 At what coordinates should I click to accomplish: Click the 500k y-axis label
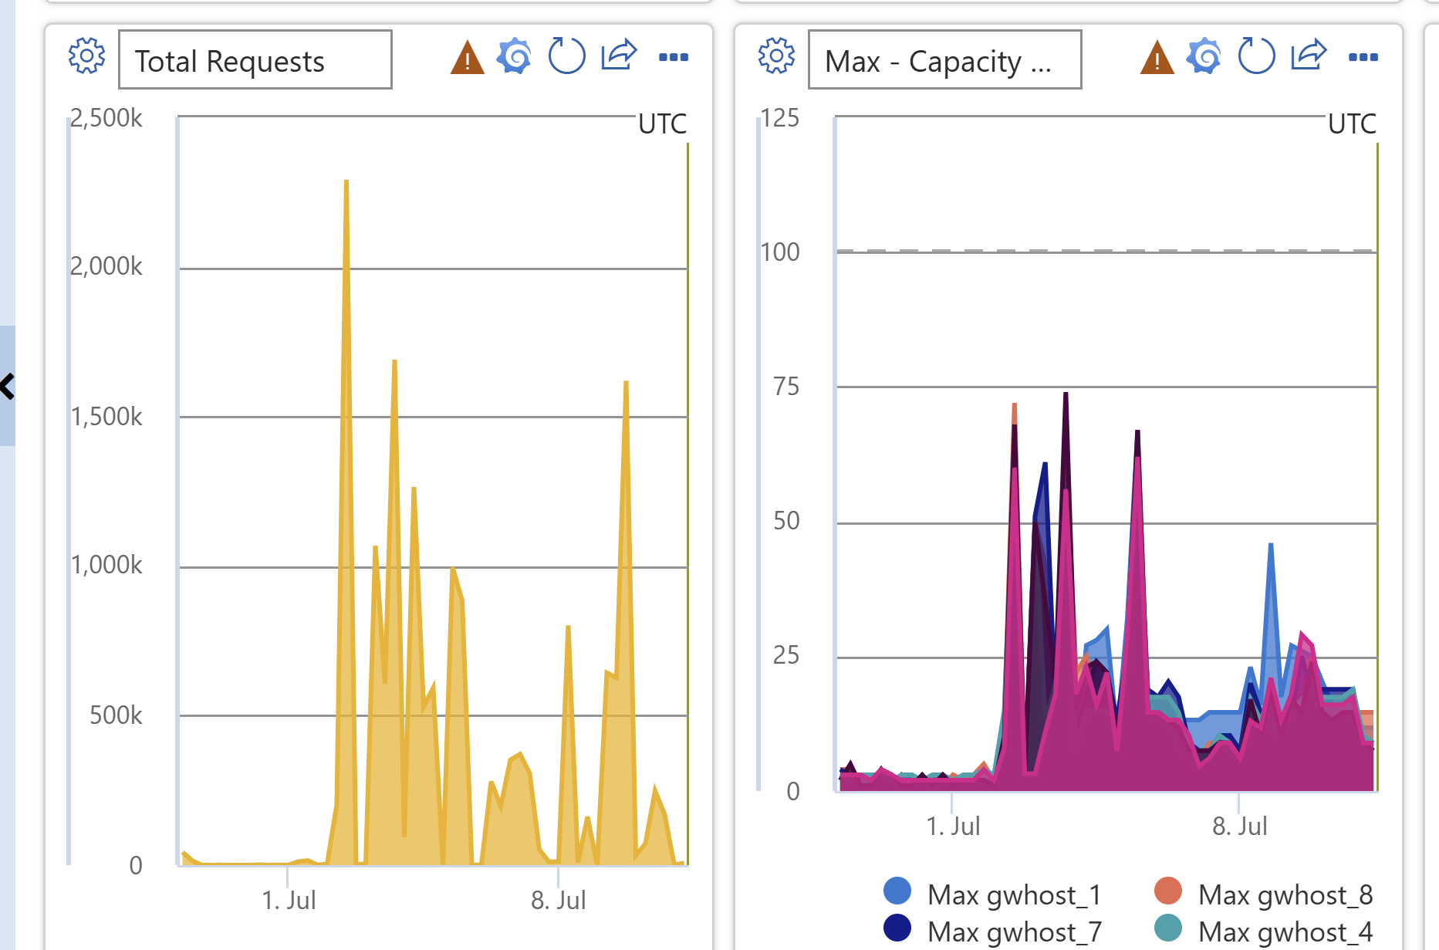point(116,715)
